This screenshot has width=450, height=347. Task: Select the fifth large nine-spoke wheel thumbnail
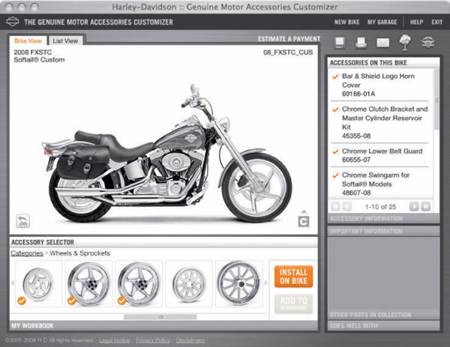click(x=238, y=284)
